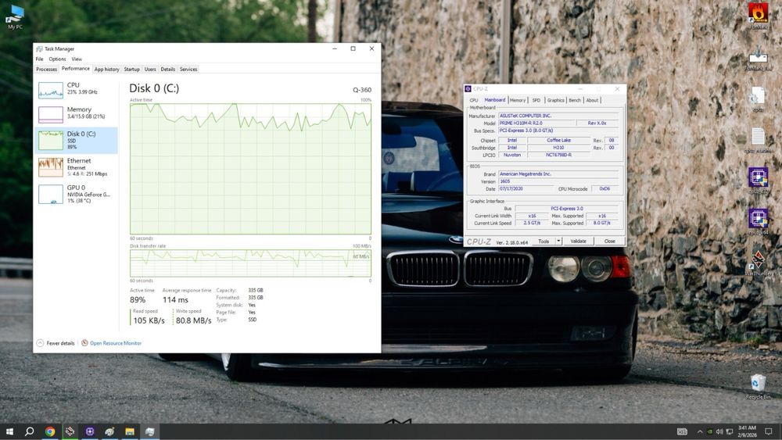Open the Memory tab in CPU-Z
This screenshot has height=440, width=782.
518,100
